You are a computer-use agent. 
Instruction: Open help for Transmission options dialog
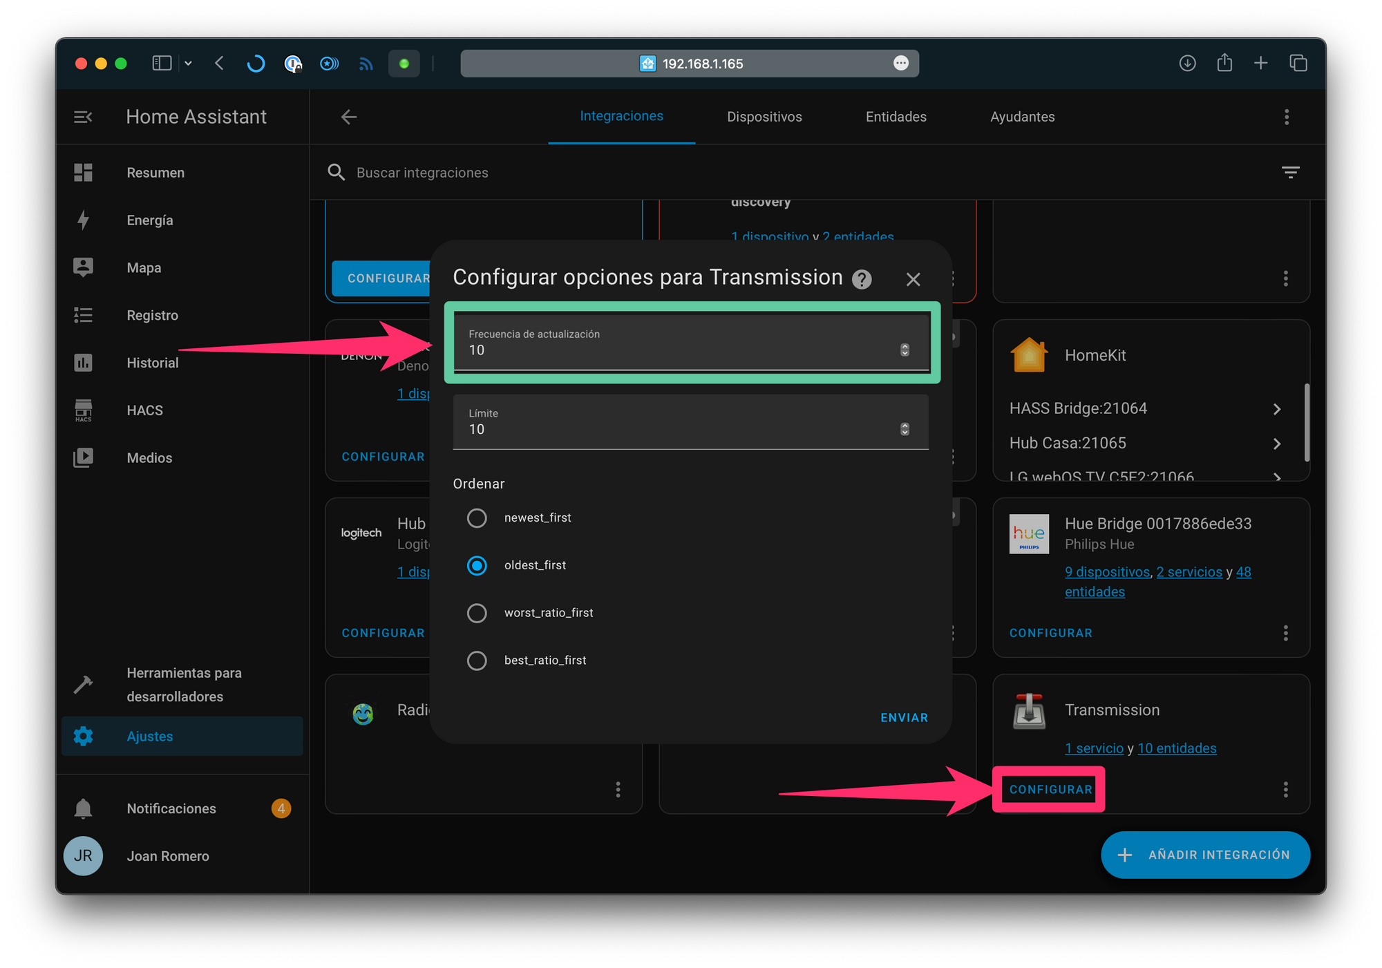point(862,279)
